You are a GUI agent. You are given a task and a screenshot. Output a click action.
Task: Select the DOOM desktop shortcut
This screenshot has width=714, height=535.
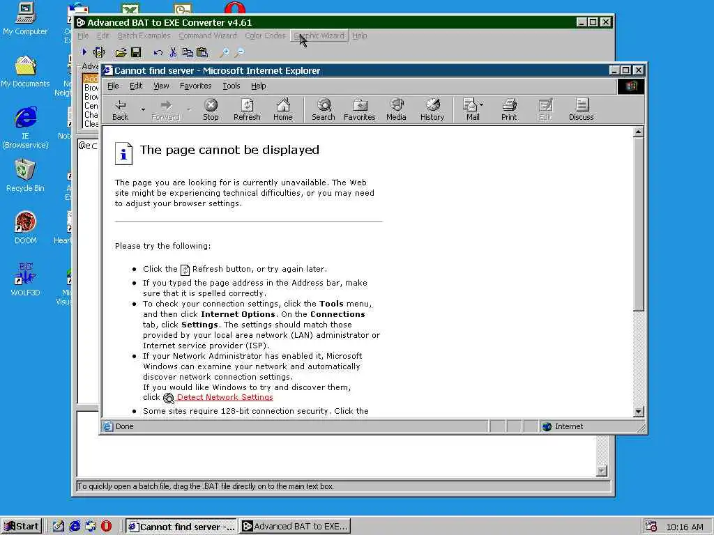pos(25,228)
